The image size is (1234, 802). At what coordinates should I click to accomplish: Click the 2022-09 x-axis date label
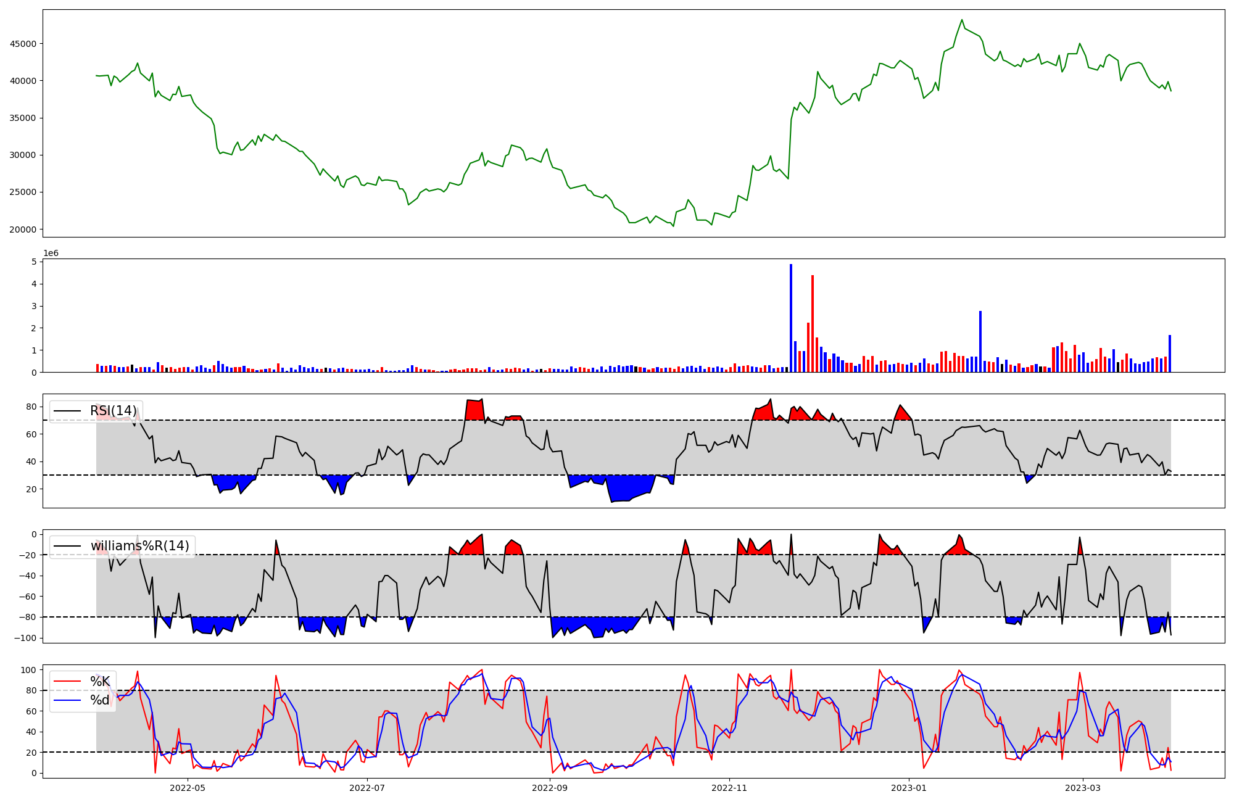(x=549, y=787)
